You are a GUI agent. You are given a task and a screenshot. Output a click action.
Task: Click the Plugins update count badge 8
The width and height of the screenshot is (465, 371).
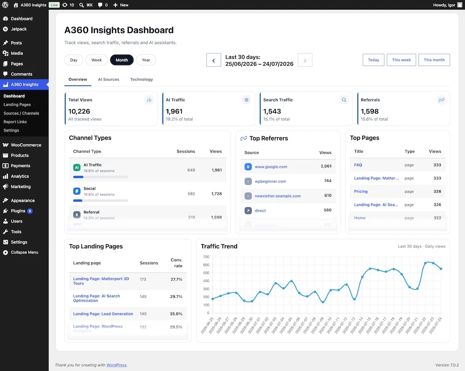[30, 211]
